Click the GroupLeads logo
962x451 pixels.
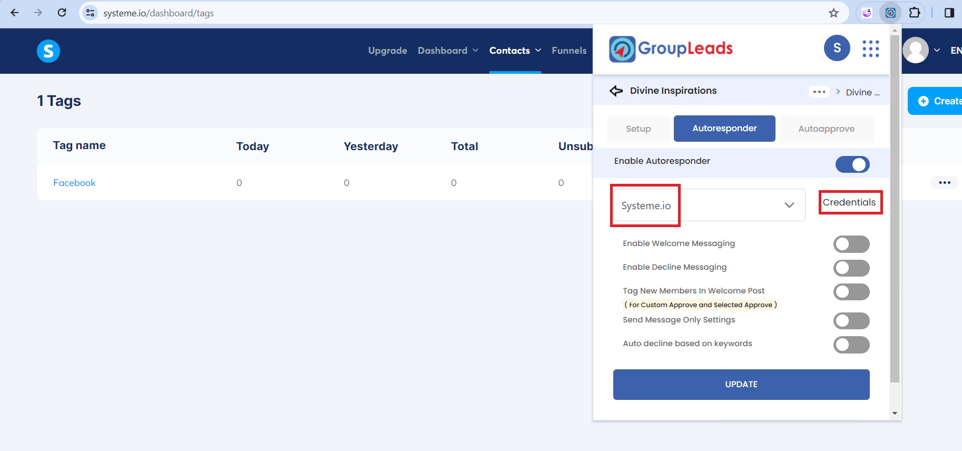(x=671, y=48)
